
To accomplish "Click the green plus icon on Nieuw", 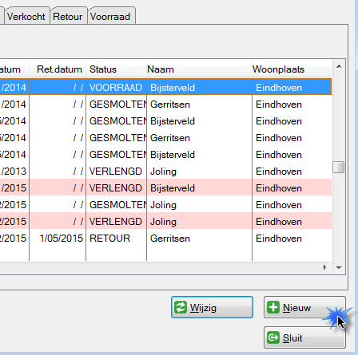I will 273,307.
